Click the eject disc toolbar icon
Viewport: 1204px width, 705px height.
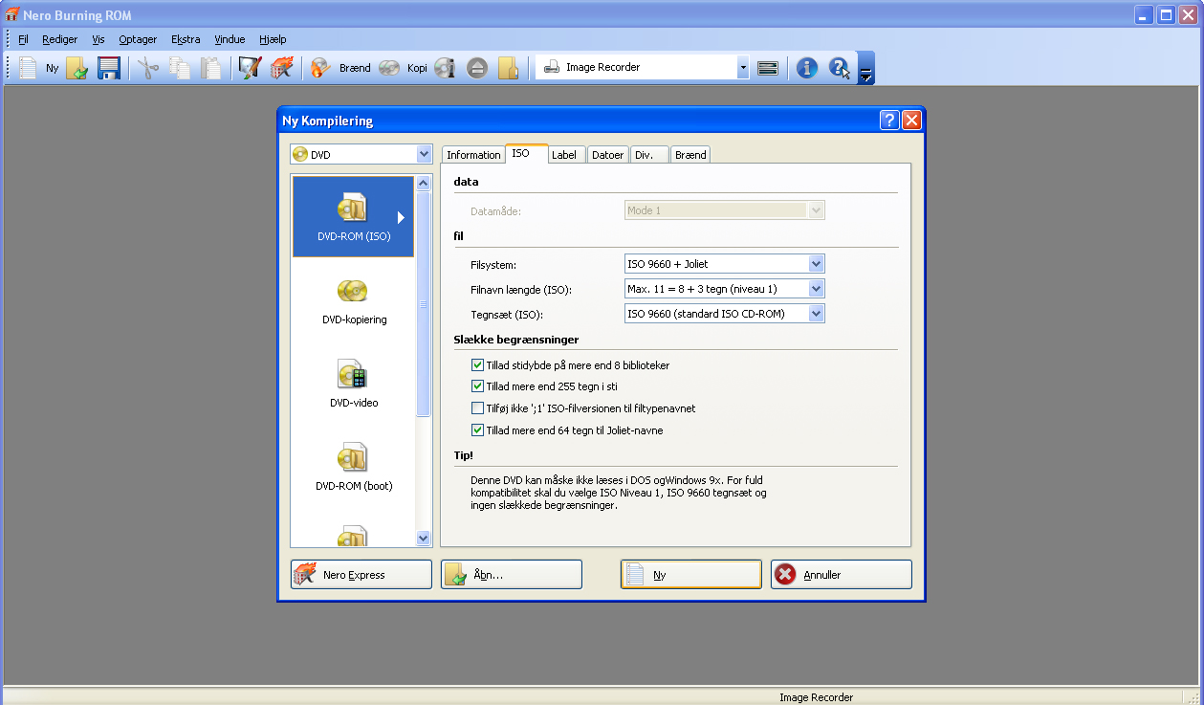coord(477,68)
